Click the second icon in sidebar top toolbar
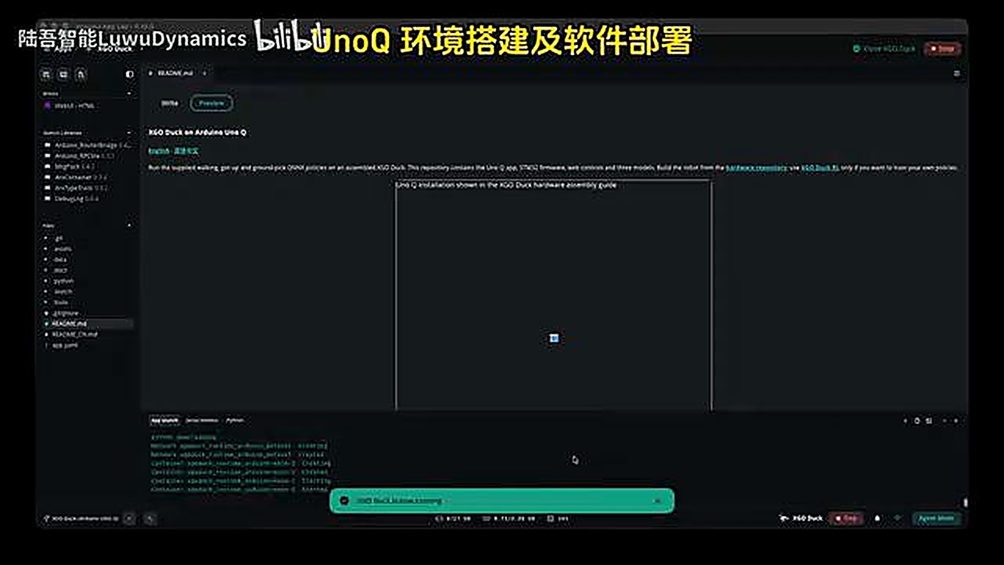This screenshot has width=1004, height=565. pos(63,74)
